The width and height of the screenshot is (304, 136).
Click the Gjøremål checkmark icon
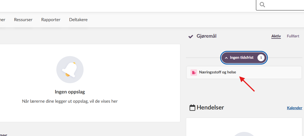click(x=191, y=36)
